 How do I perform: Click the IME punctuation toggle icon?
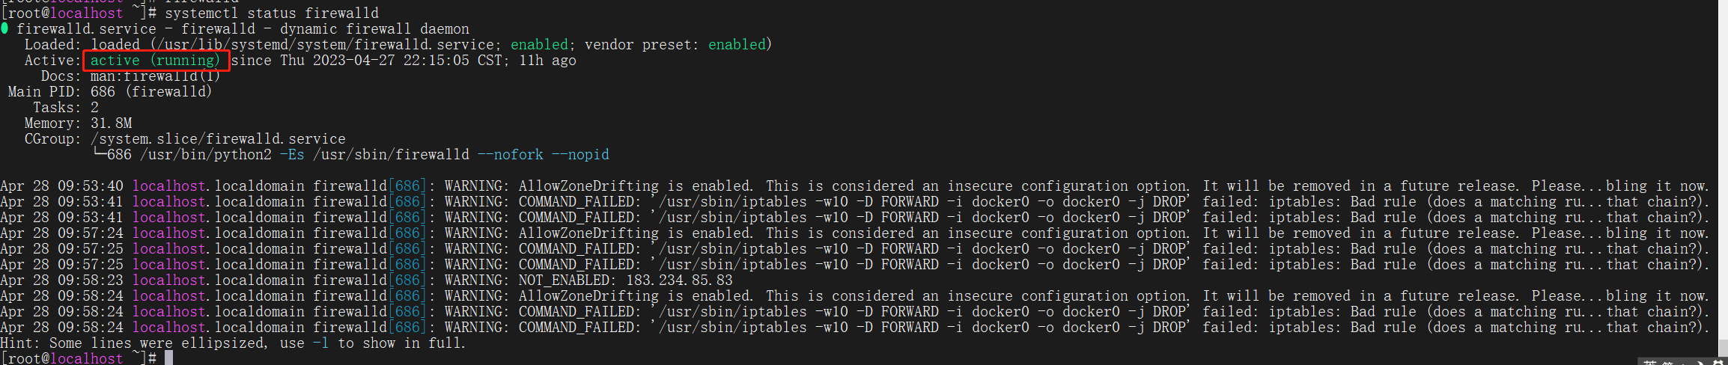click(1683, 363)
